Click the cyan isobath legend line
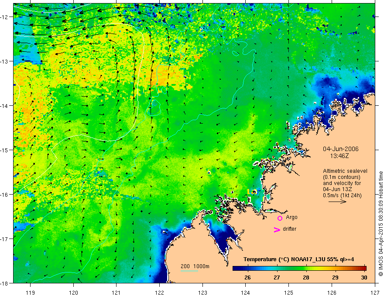 tap(189, 271)
